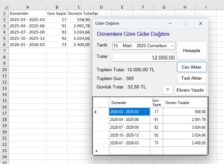This screenshot has width=224, height=164.
Task: Close the Gider Dağıtım dialog
Action: [x=200, y=23]
